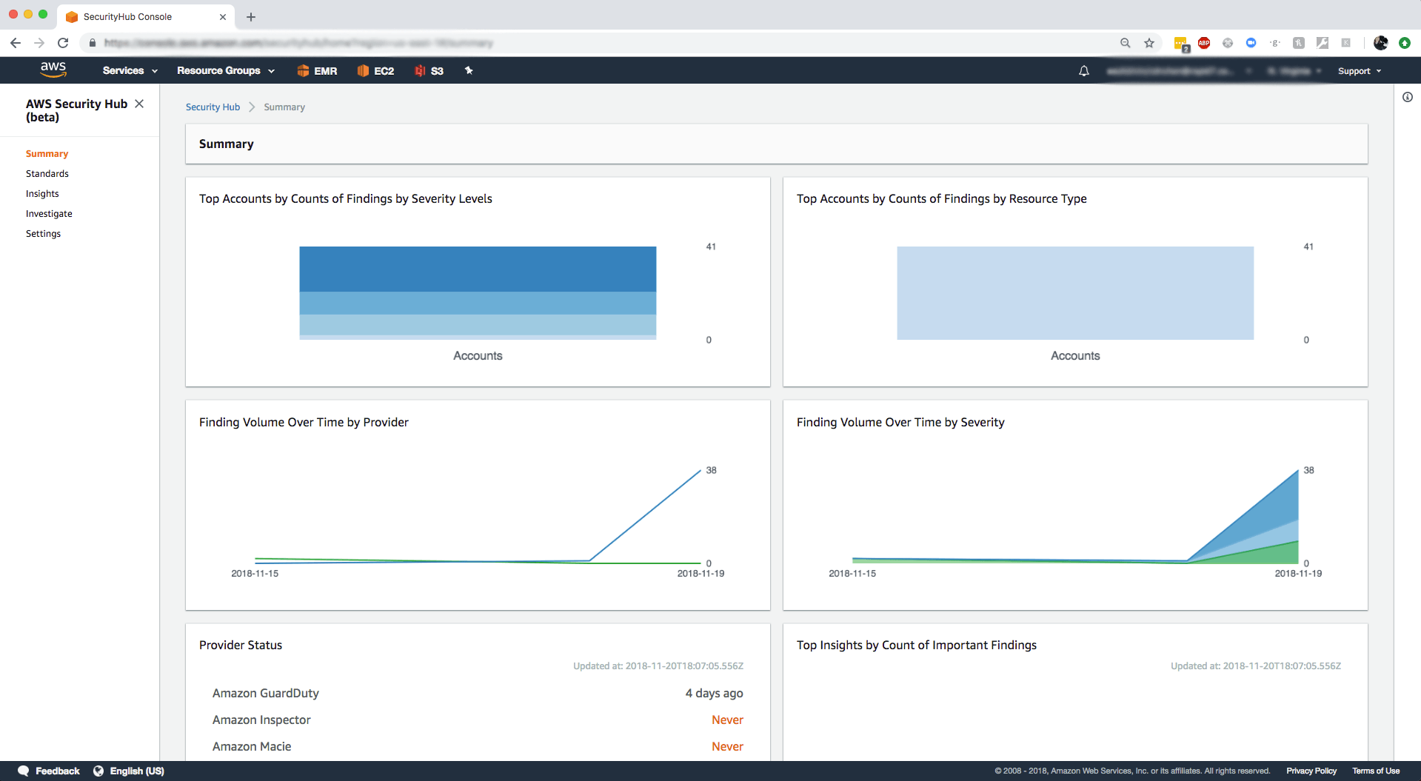Reload the page in browser

coord(63,43)
